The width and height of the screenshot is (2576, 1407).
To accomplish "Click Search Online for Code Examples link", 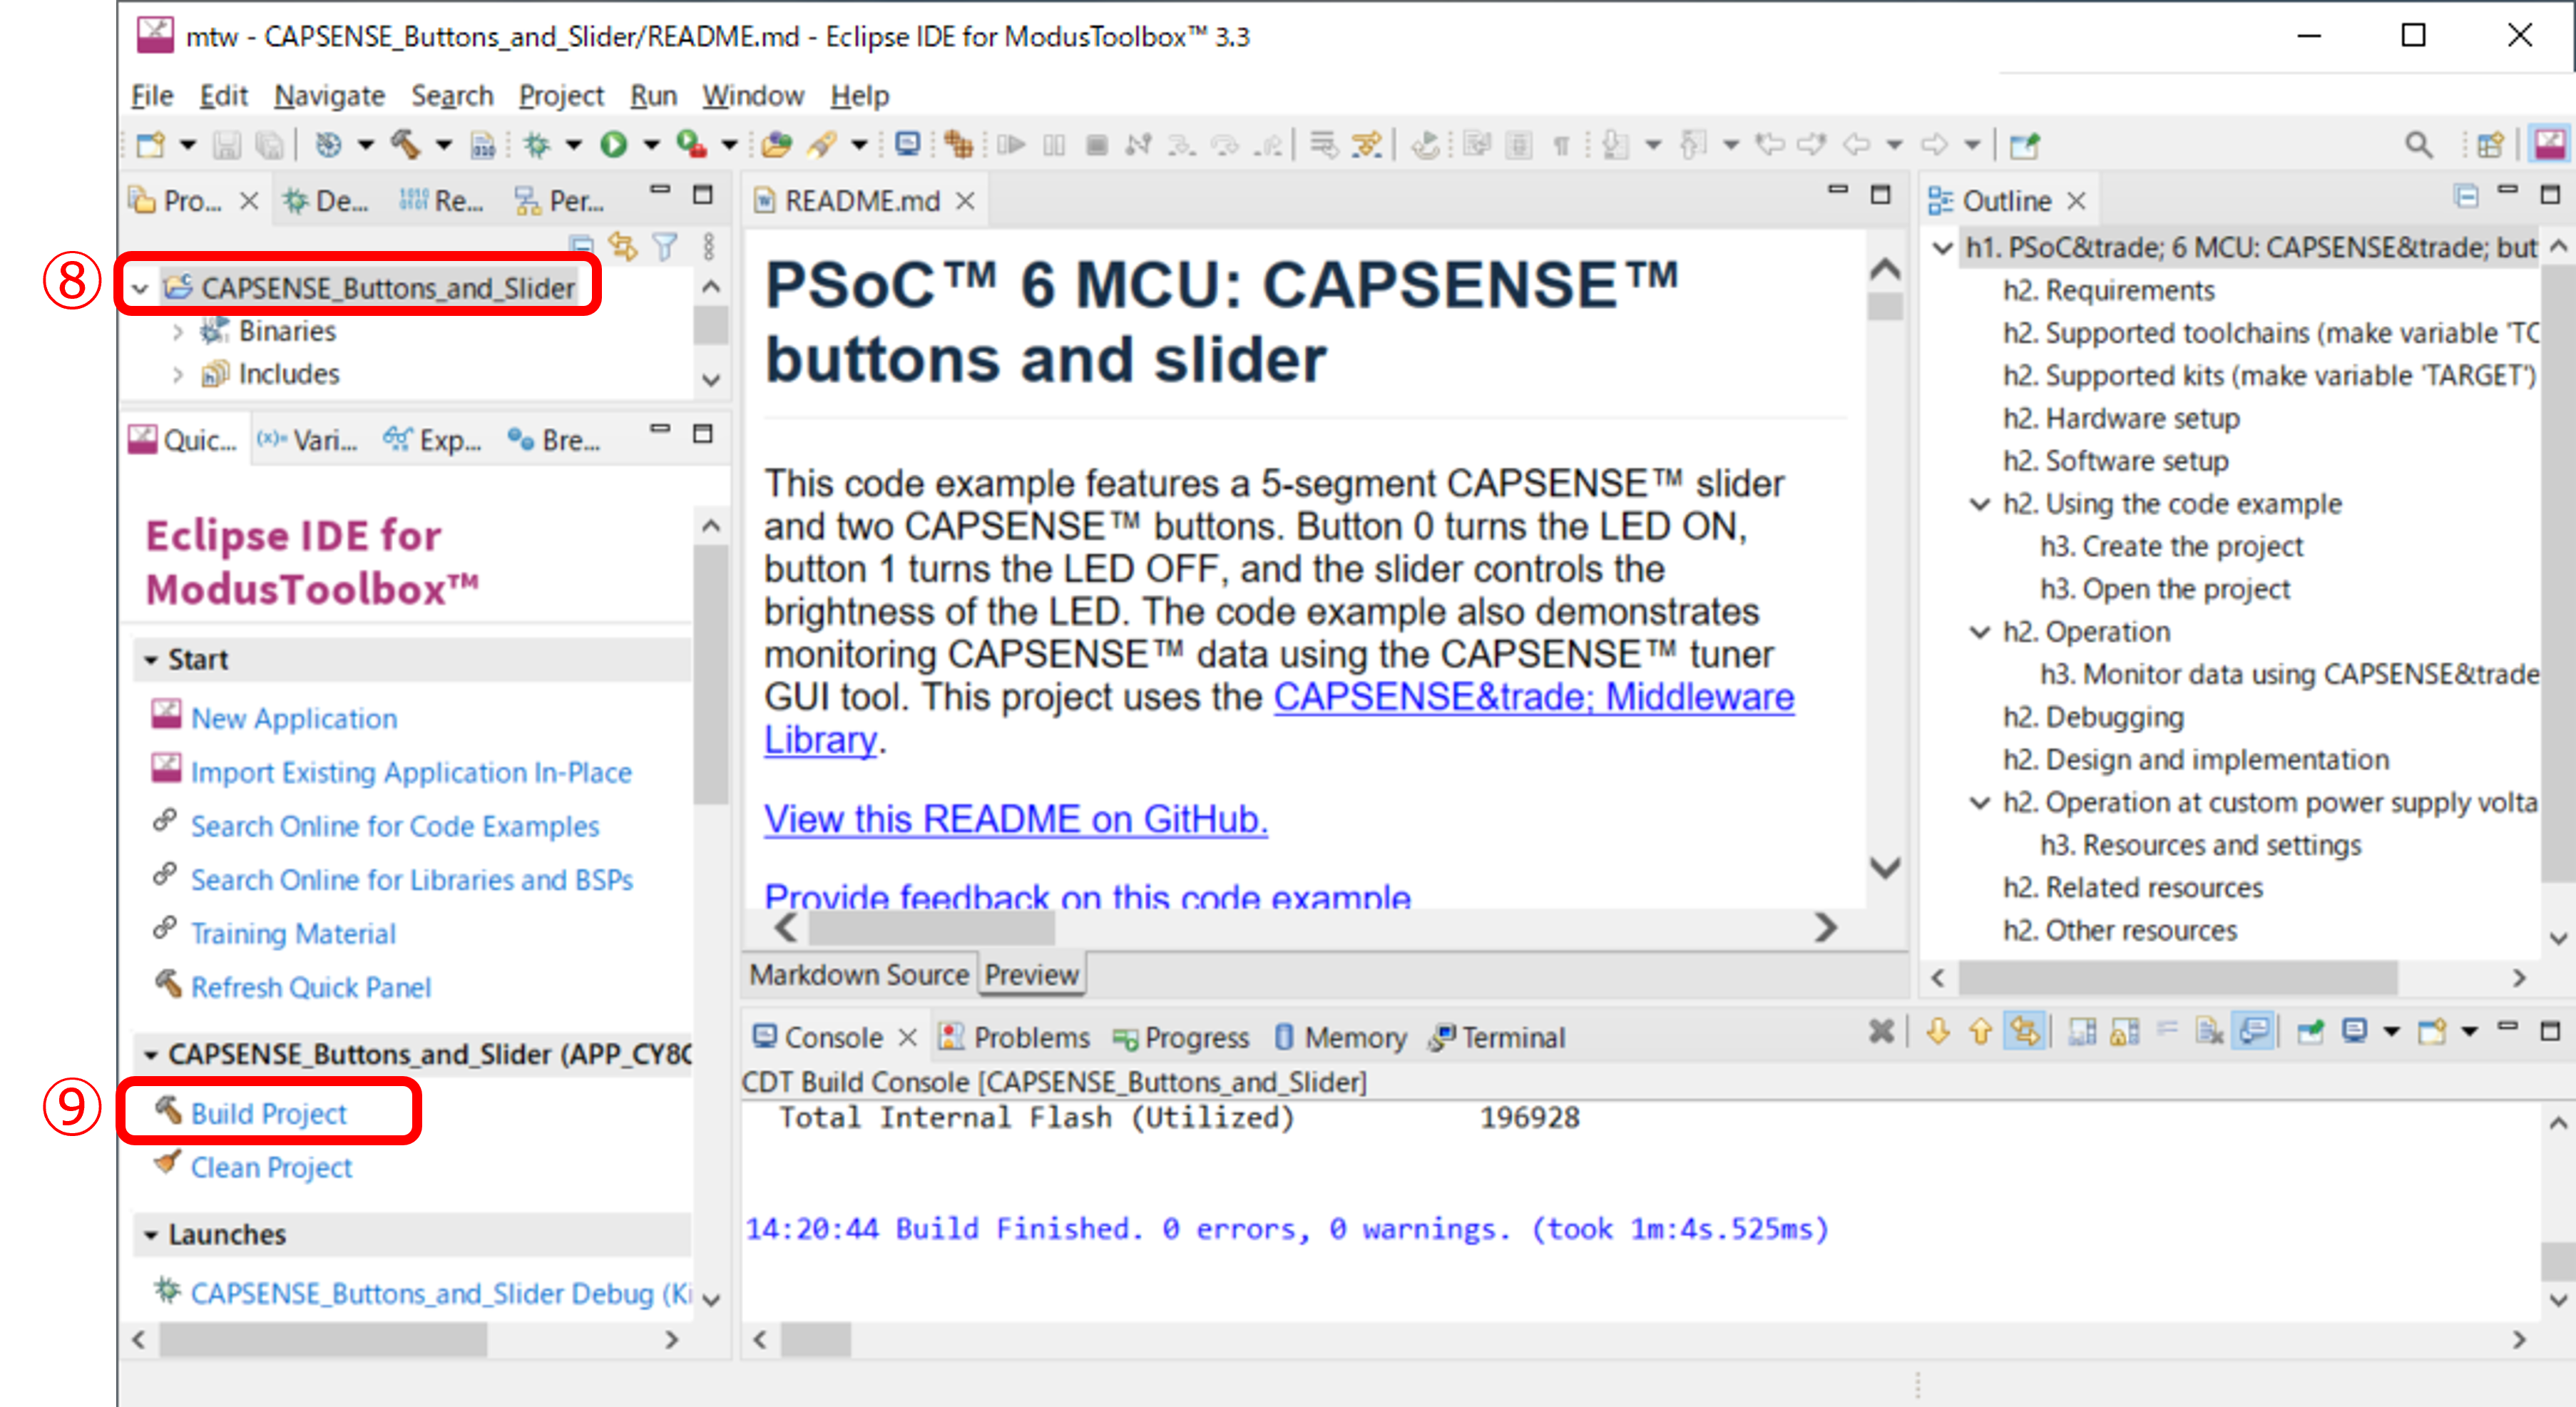I will tap(395, 826).
